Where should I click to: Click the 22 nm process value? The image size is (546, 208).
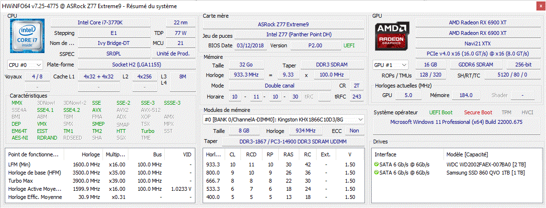pyautogui.click(x=181, y=22)
